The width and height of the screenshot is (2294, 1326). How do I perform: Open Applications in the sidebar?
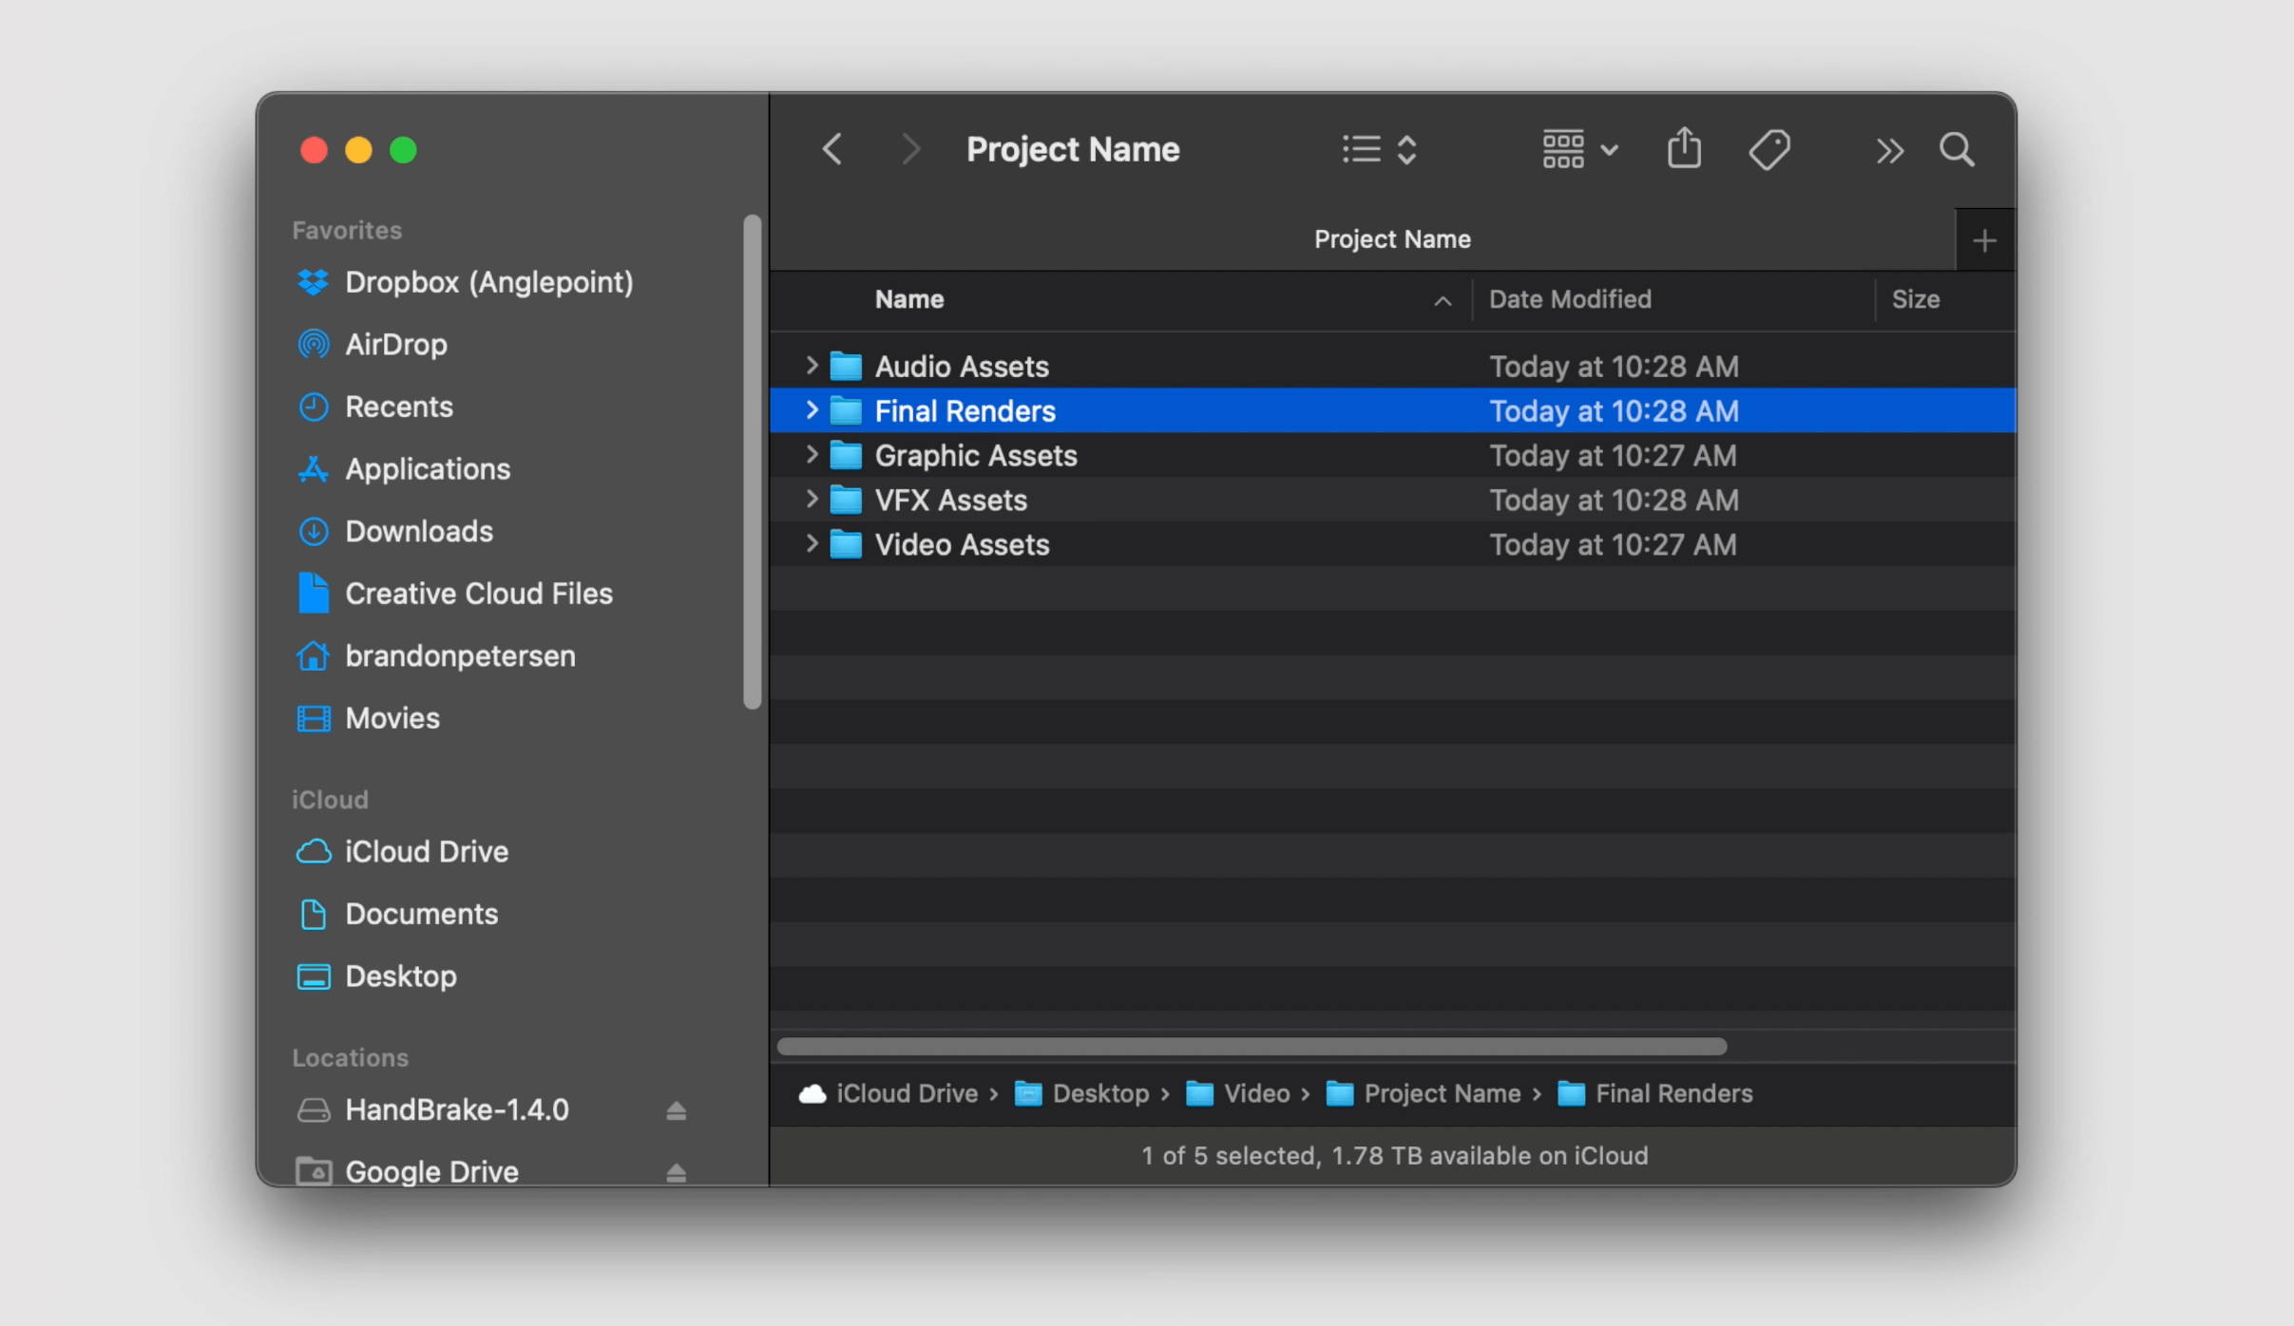pyautogui.click(x=404, y=469)
